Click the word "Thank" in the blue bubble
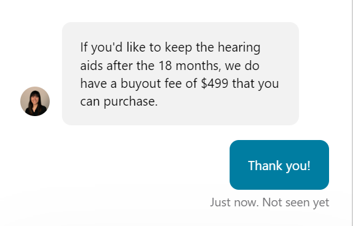Screen dimensions: 353x226 [265, 165]
